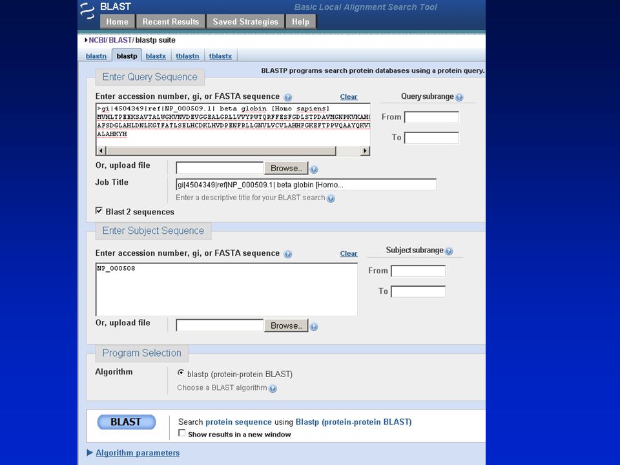Click the 'Program Selection' section heading
620x465 pixels.
(x=141, y=353)
